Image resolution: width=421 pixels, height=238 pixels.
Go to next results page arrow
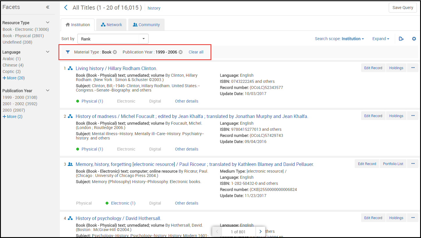[260, 232]
